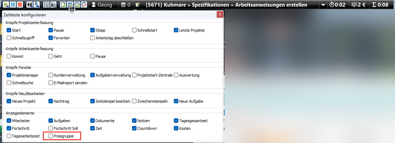Open the Projektmanager list icon
This screenshot has height=143, width=395.
coord(46,5)
